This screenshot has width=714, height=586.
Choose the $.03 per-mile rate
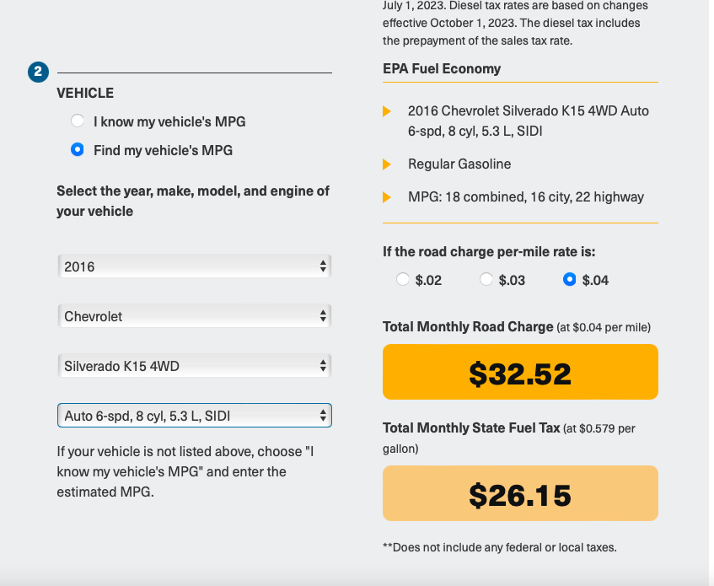pos(486,279)
